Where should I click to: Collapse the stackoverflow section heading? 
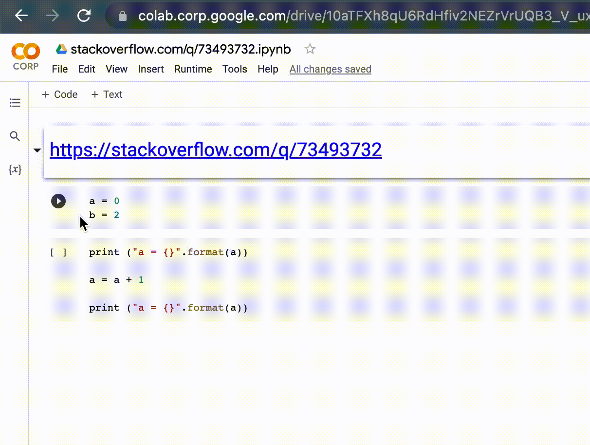pyautogui.click(x=37, y=150)
